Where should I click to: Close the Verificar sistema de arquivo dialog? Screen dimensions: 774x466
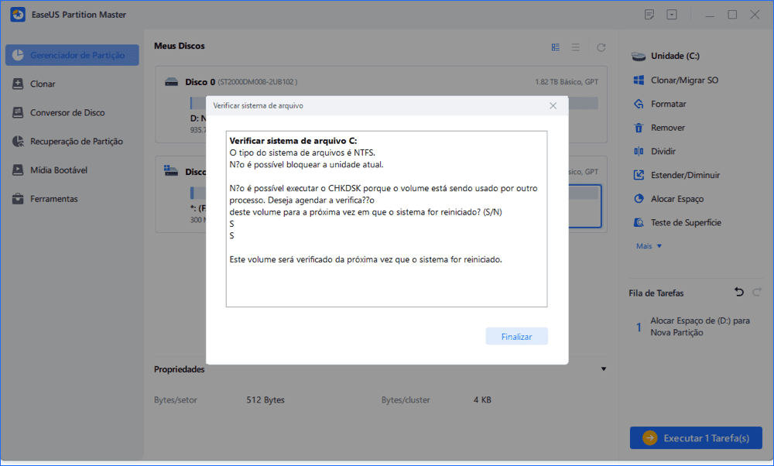[553, 105]
